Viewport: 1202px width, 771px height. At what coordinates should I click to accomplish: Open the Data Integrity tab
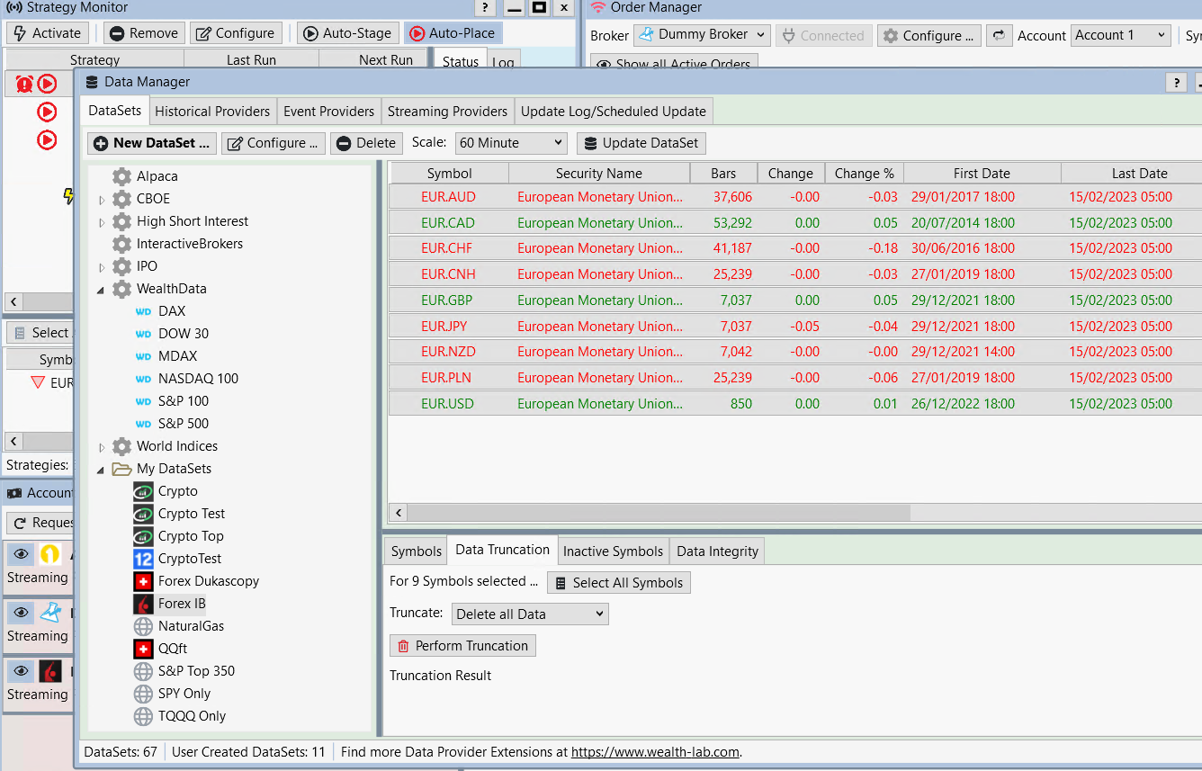coord(717,551)
